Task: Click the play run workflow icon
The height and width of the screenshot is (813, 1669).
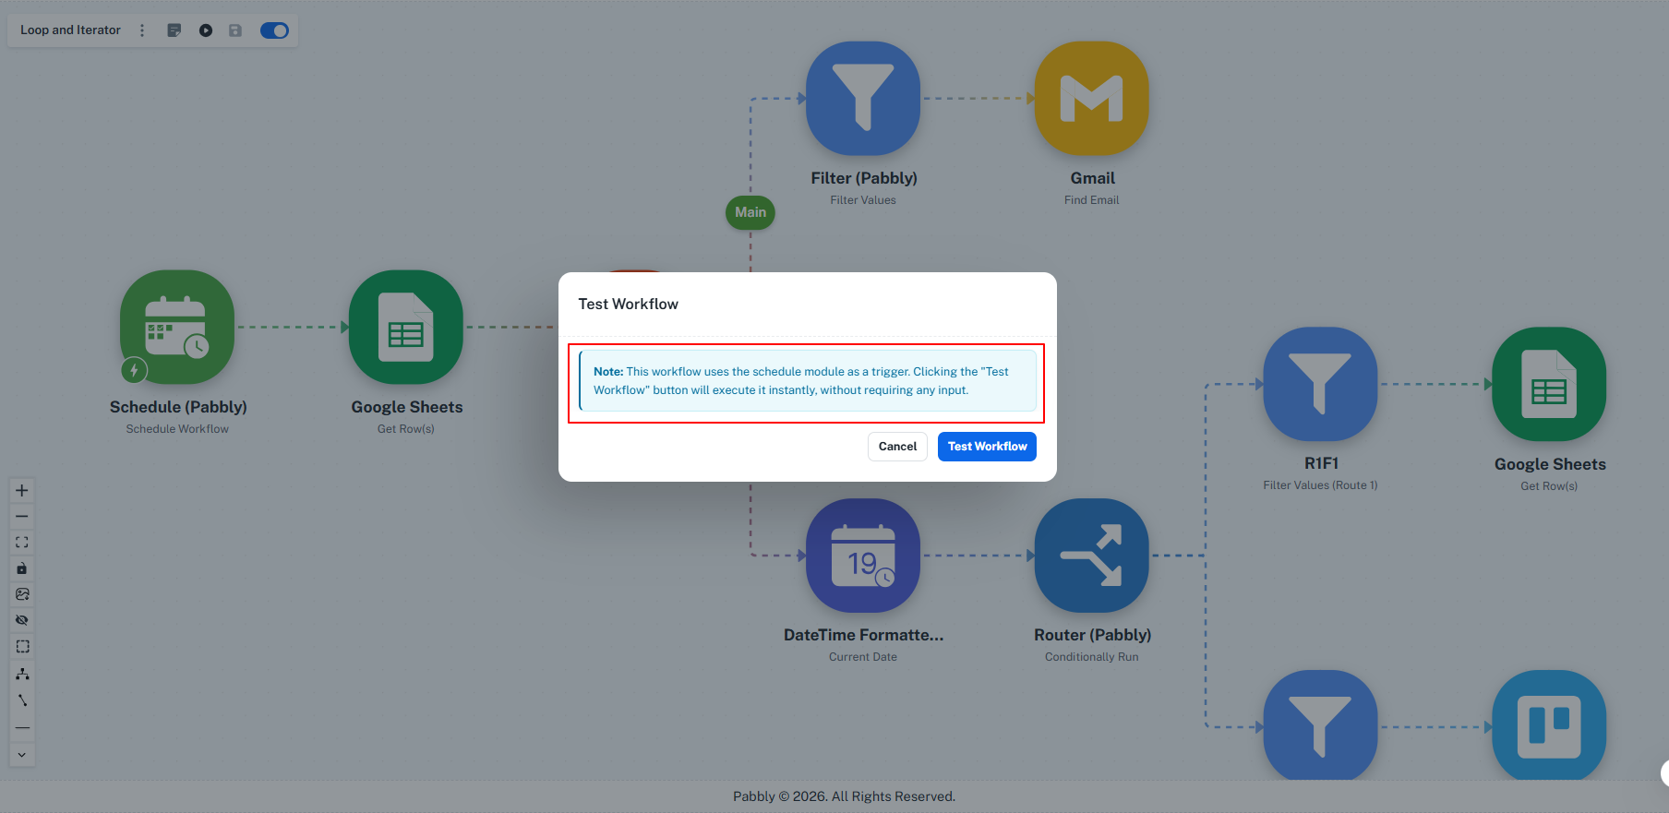Action: click(206, 30)
